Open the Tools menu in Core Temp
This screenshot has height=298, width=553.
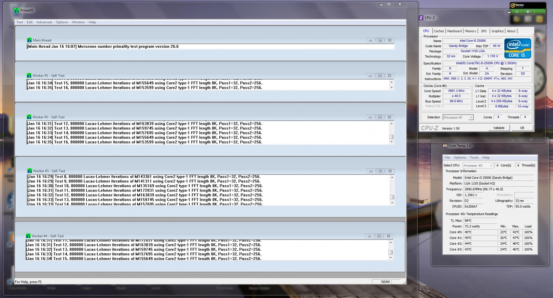pos(474,158)
